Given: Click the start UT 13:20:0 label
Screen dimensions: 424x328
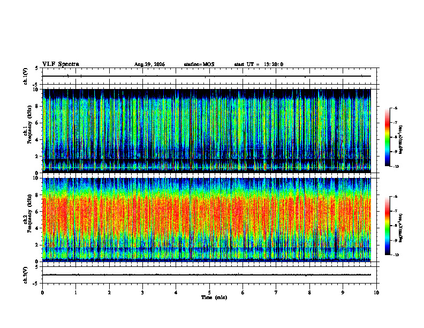Looking at the screenshot, I should click(x=259, y=64).
